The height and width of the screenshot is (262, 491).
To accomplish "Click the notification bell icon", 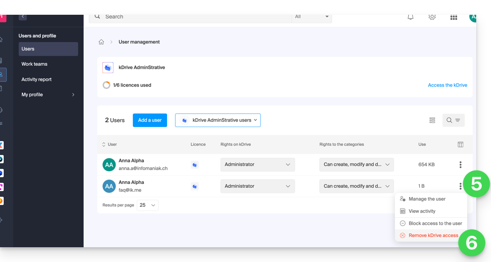I will [x=410, y=17].
